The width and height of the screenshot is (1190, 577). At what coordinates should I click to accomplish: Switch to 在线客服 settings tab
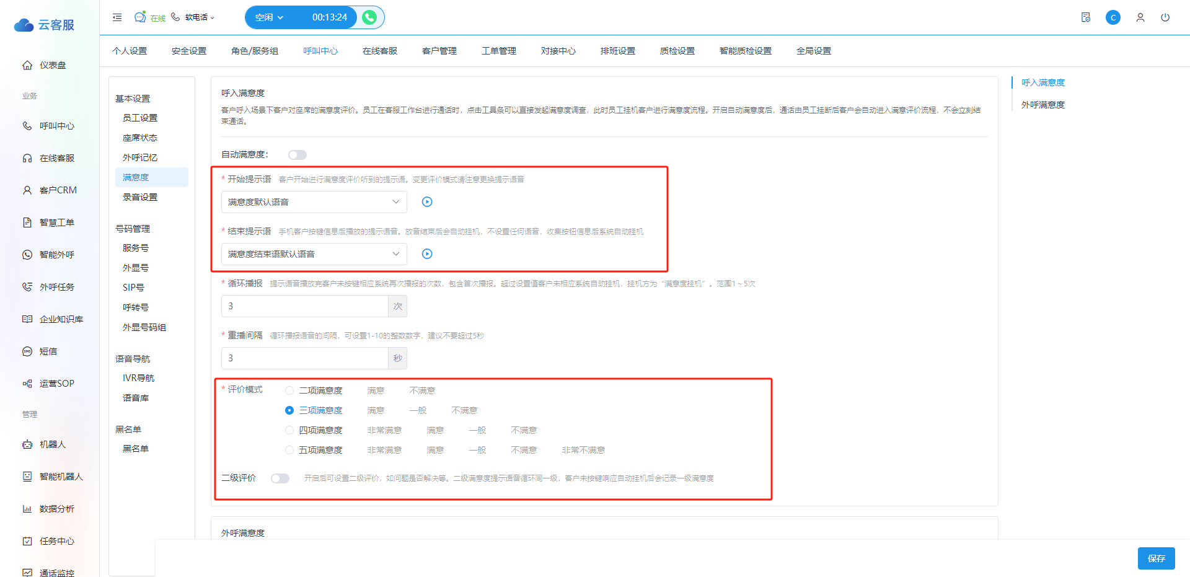tap(380, 51)
